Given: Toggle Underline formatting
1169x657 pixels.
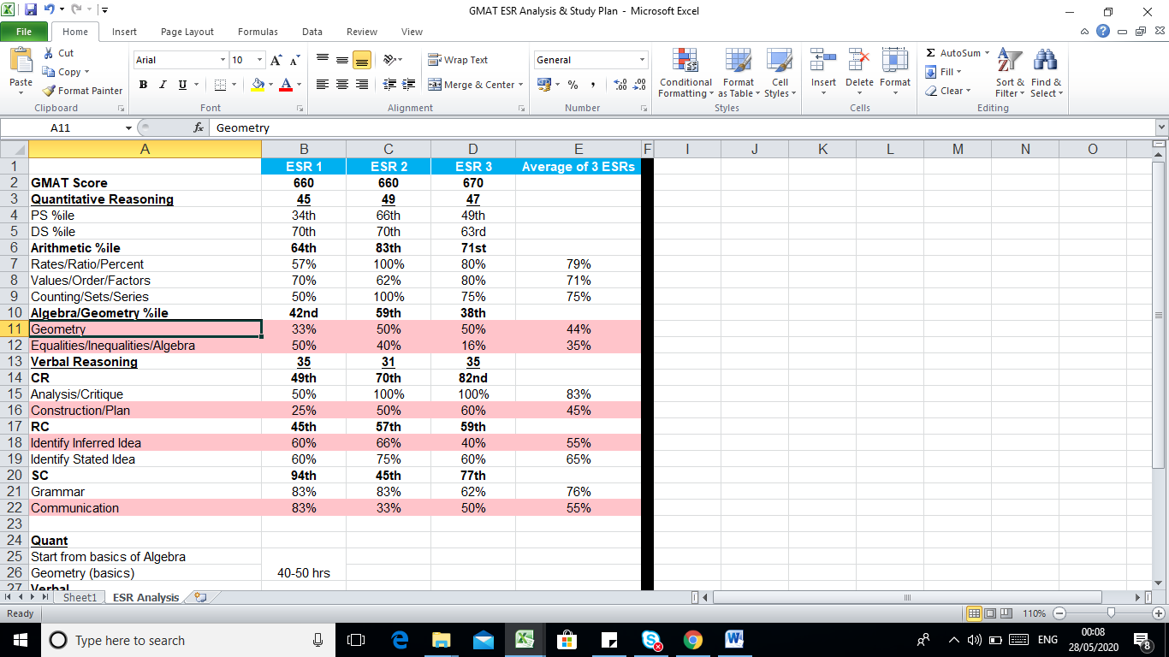Looking at the screenshot, I should 182,85.
